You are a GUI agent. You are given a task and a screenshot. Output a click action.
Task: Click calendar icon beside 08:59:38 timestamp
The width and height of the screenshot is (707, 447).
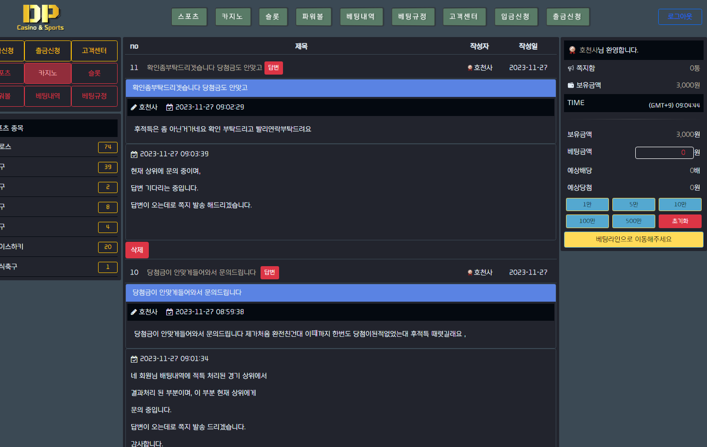(x=169, y=312)
